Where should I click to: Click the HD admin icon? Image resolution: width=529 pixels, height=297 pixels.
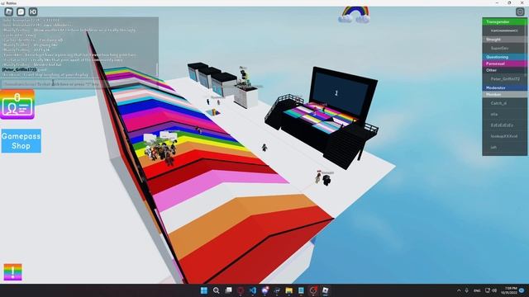tap(33, 12)
